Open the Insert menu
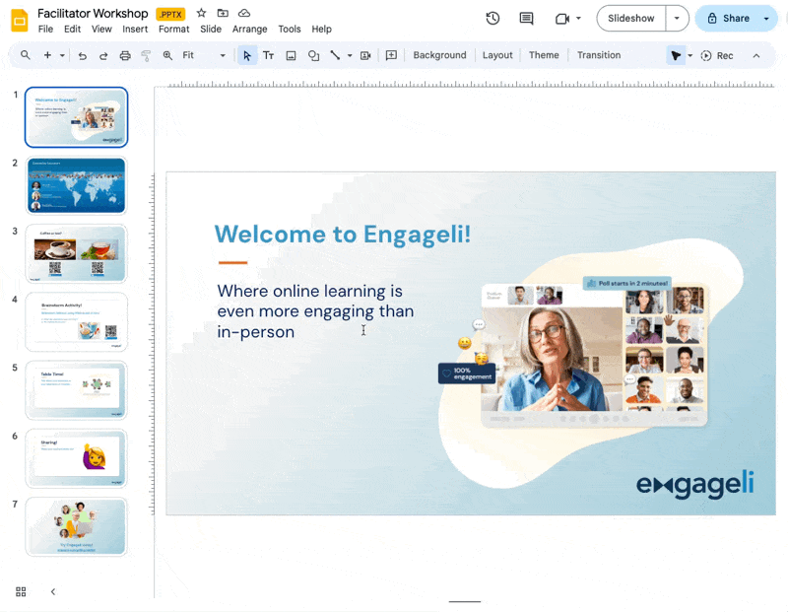 (x=135, y=30)
